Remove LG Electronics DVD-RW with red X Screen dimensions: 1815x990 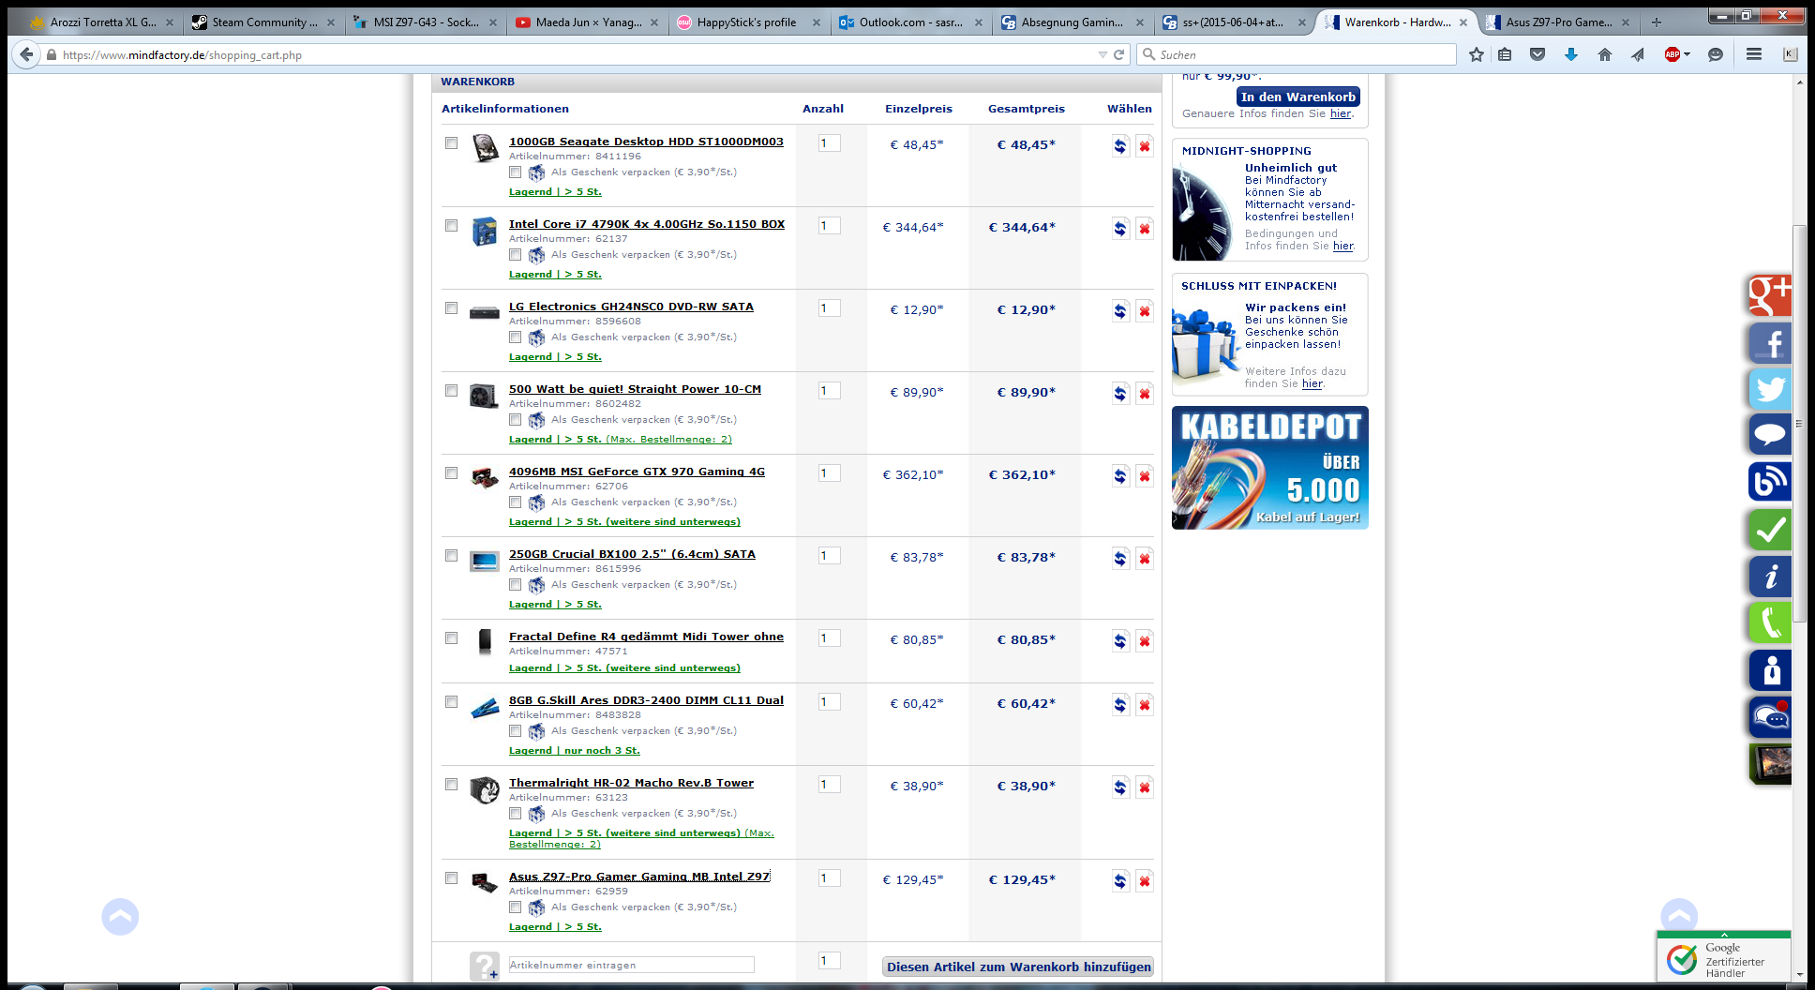1145,311
